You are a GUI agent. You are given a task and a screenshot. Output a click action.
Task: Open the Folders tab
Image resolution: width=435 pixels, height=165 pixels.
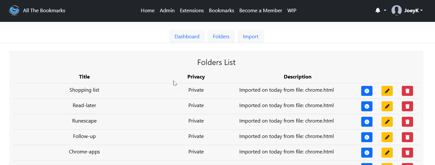point(221,36)
